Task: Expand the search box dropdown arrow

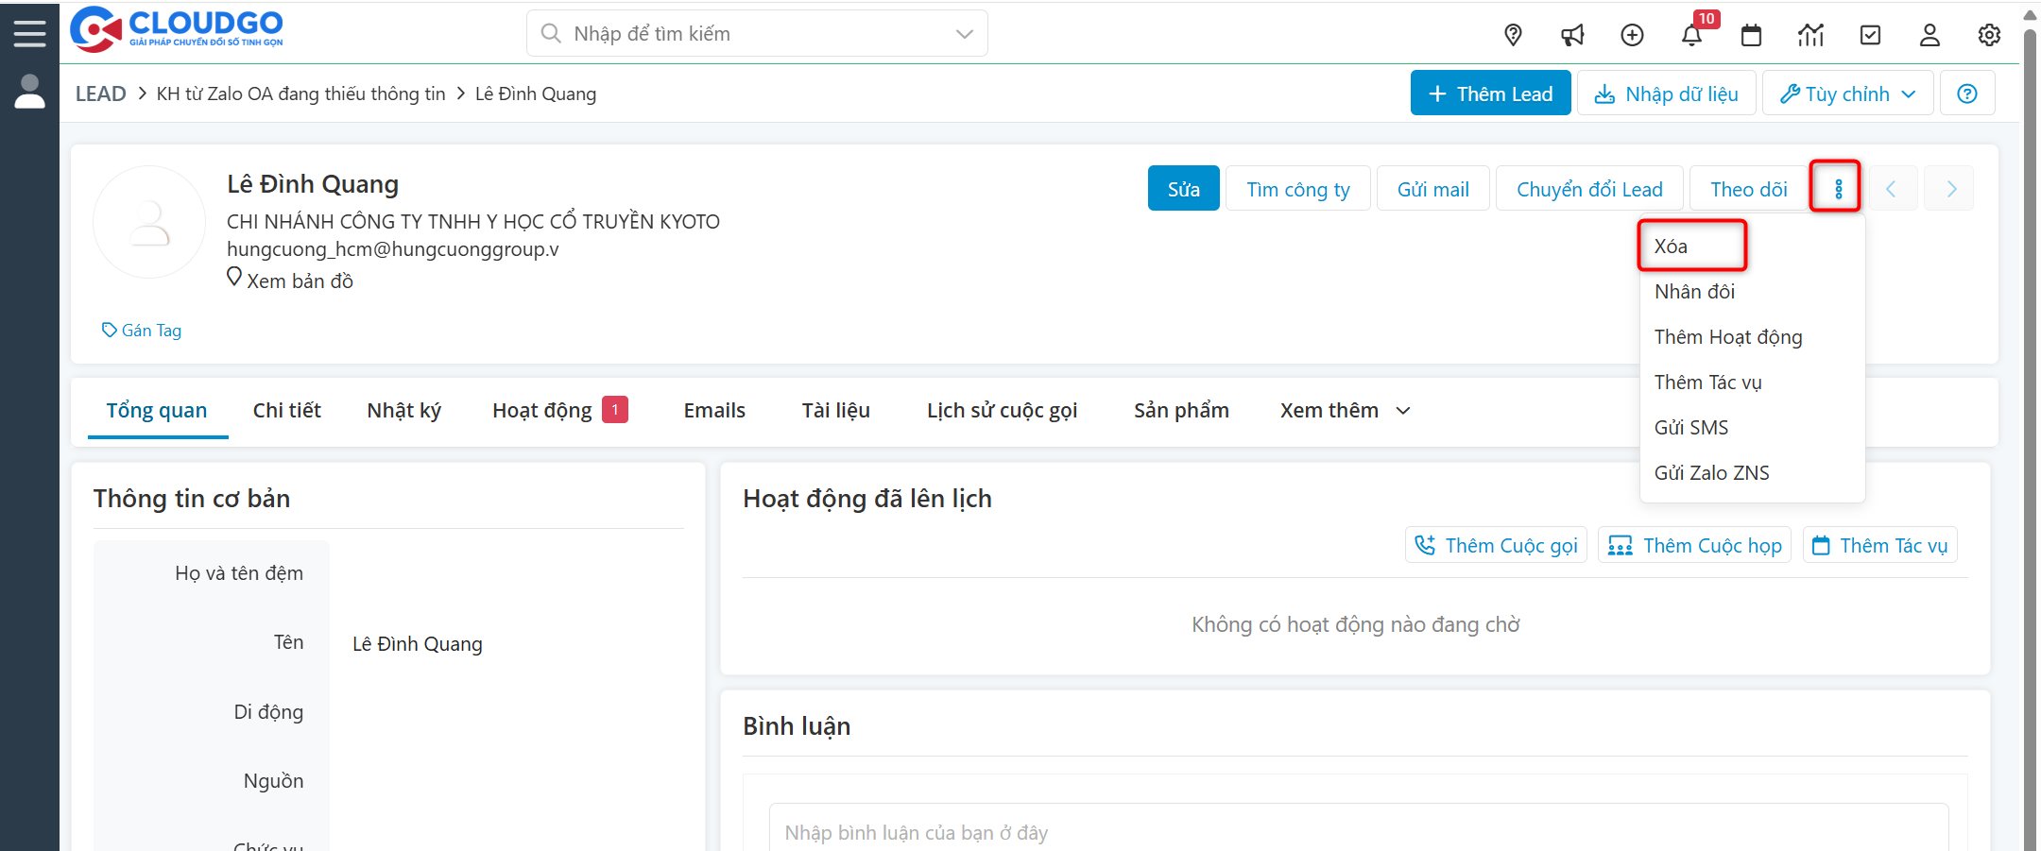Action: pyautogui.click(x=964, y=34)
